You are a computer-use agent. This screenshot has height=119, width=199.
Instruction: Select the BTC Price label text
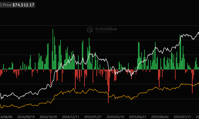(6, 5)
